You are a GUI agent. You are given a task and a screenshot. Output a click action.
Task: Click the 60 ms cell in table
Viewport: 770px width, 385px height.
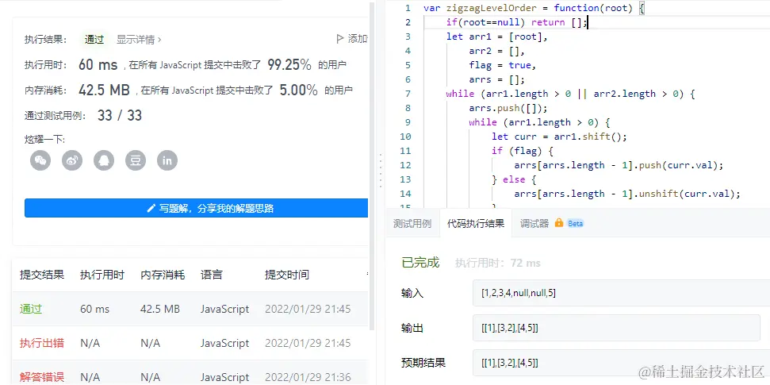coord(95,310)
